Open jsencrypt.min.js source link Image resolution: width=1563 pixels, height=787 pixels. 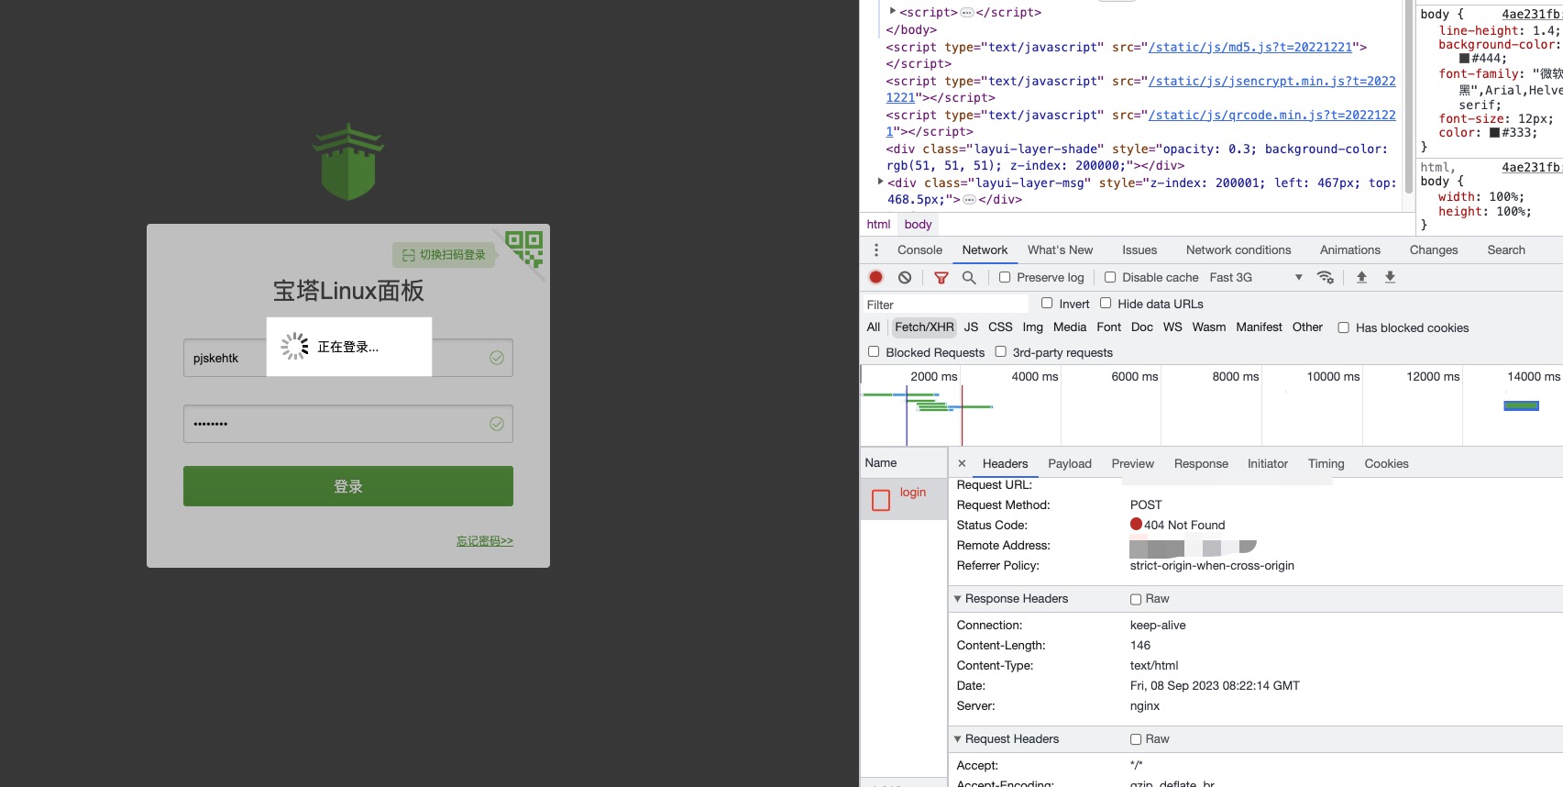click(1272, 81)
